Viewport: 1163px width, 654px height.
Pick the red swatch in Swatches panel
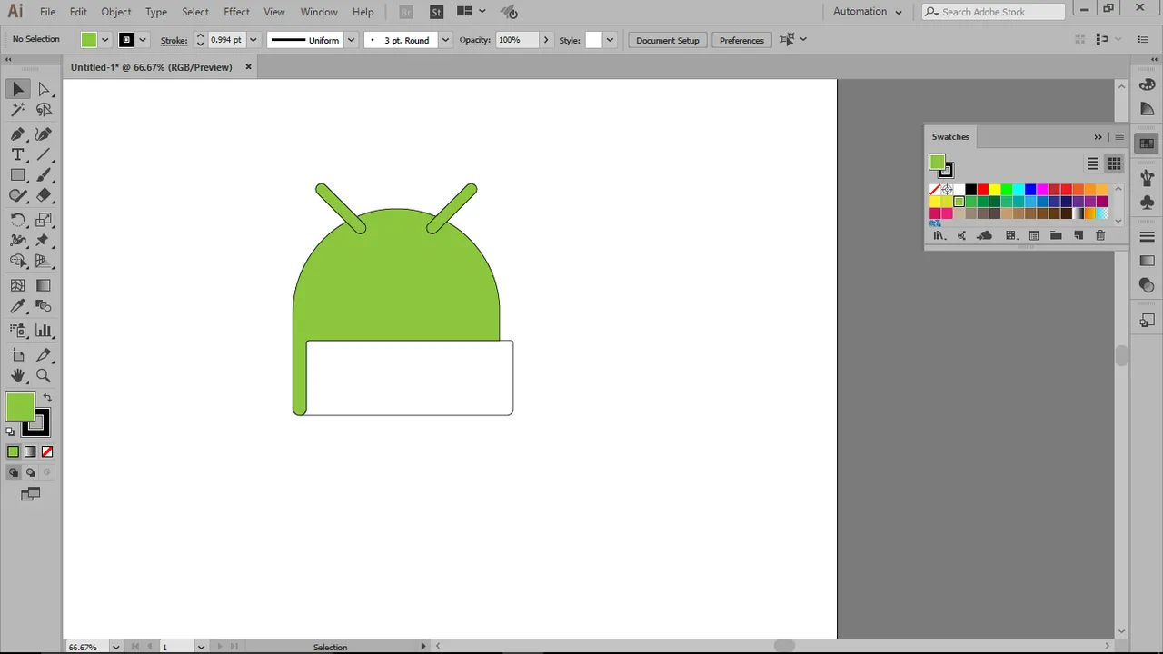coord(982,189)
